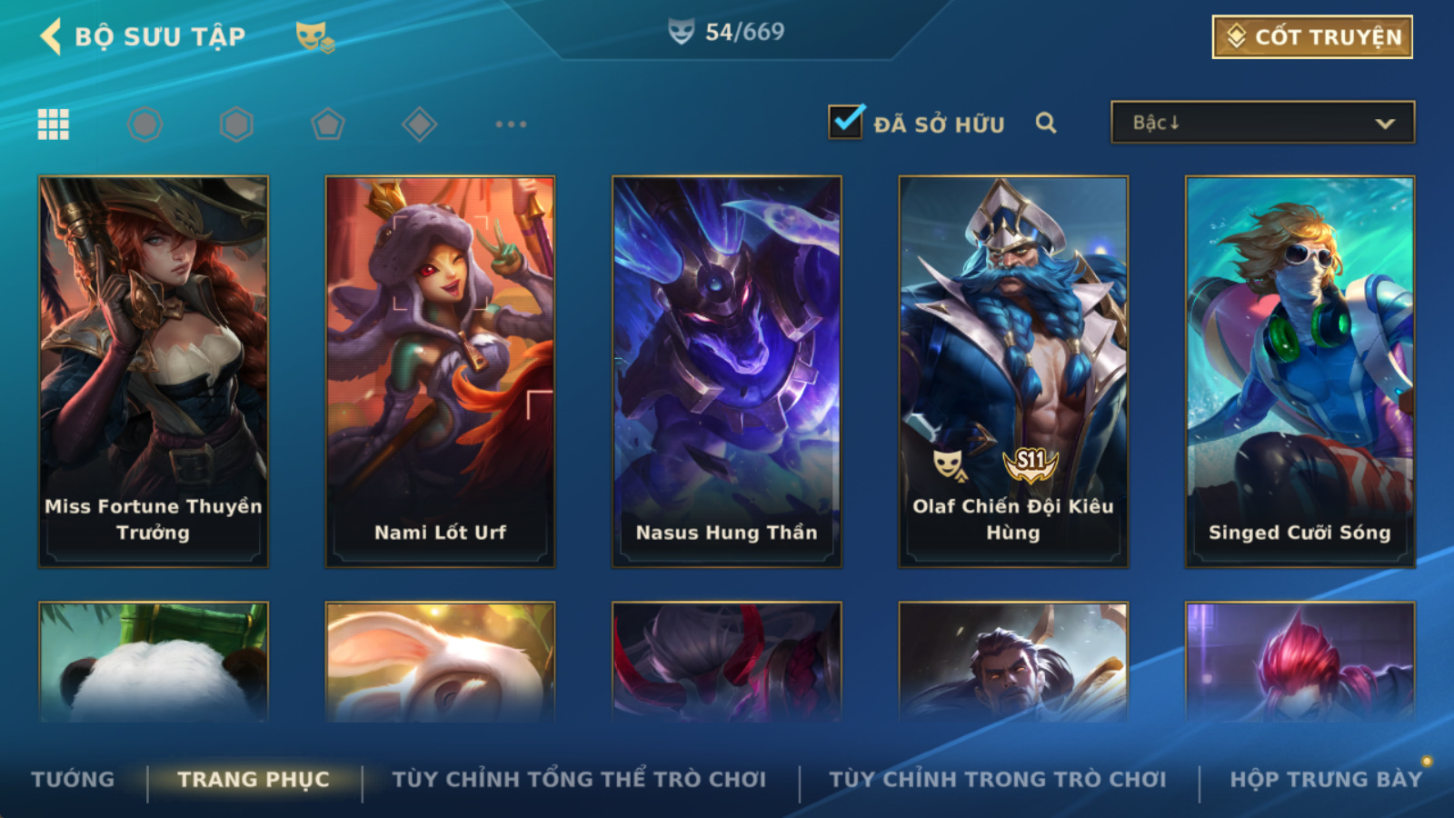Filter by first circular rarity gem icon
Image resolution: width=1454 pixels, height=818 pixels.
(145, 125)
